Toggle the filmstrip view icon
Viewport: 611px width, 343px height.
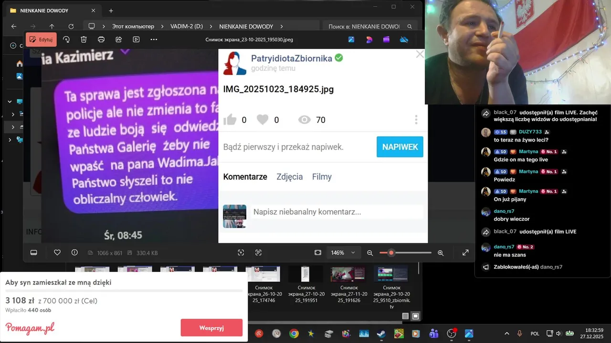34,252
